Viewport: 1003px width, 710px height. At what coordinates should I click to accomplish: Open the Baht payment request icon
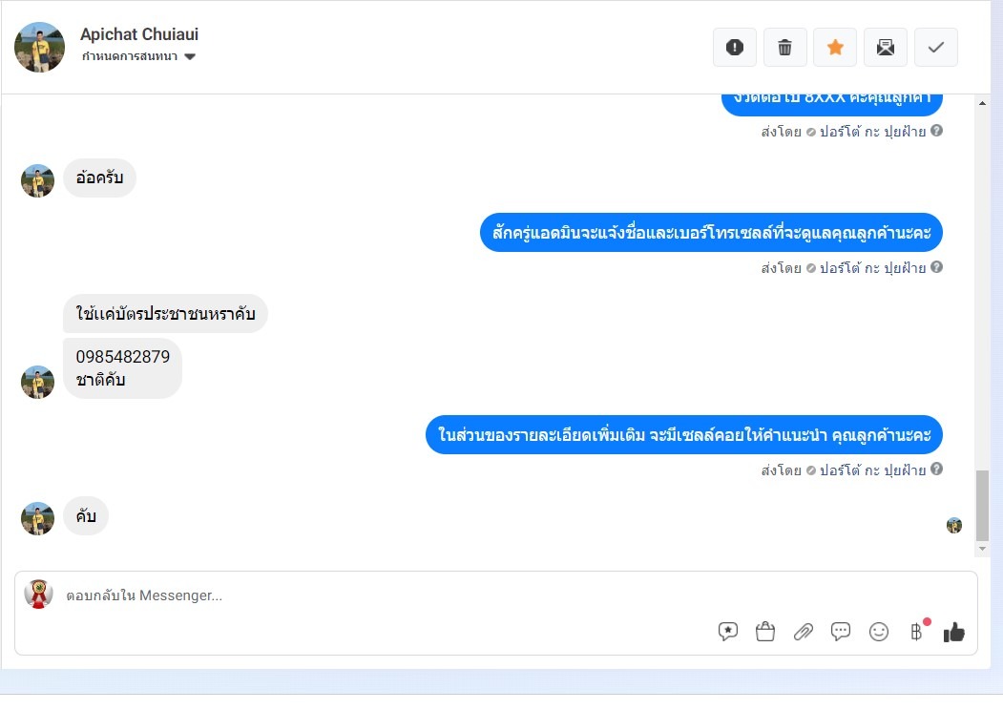[917, 632]
